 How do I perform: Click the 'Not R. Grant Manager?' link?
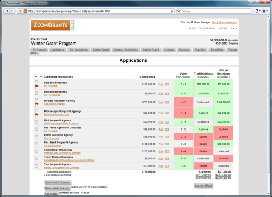click(x=224, y=22)
